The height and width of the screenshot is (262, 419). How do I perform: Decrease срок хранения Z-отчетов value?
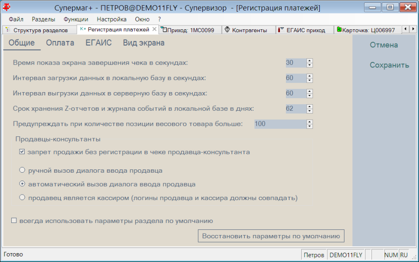[x=310, y=111]
